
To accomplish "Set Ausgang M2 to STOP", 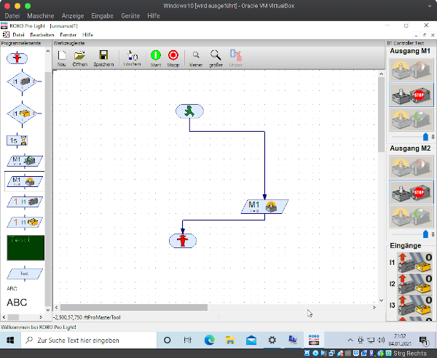I will 411,192.
